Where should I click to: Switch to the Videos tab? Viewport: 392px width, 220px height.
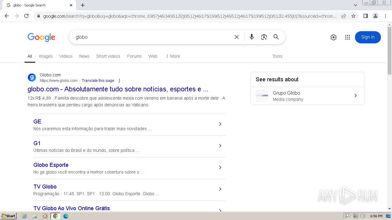66,56
